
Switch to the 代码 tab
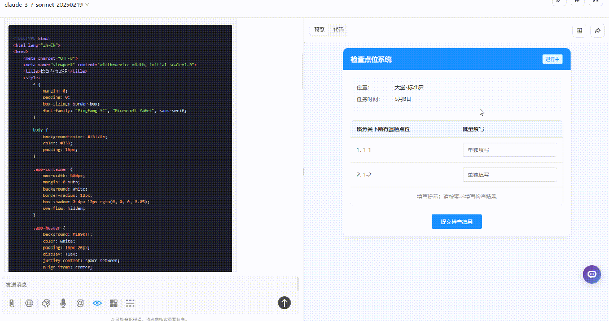click(338, 29)
